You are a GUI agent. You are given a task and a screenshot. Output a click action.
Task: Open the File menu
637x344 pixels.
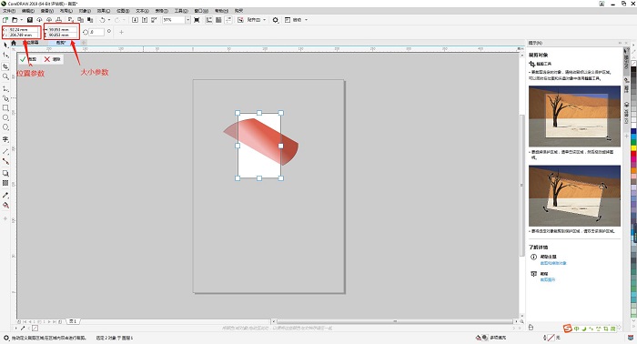(x=9, y=11)
